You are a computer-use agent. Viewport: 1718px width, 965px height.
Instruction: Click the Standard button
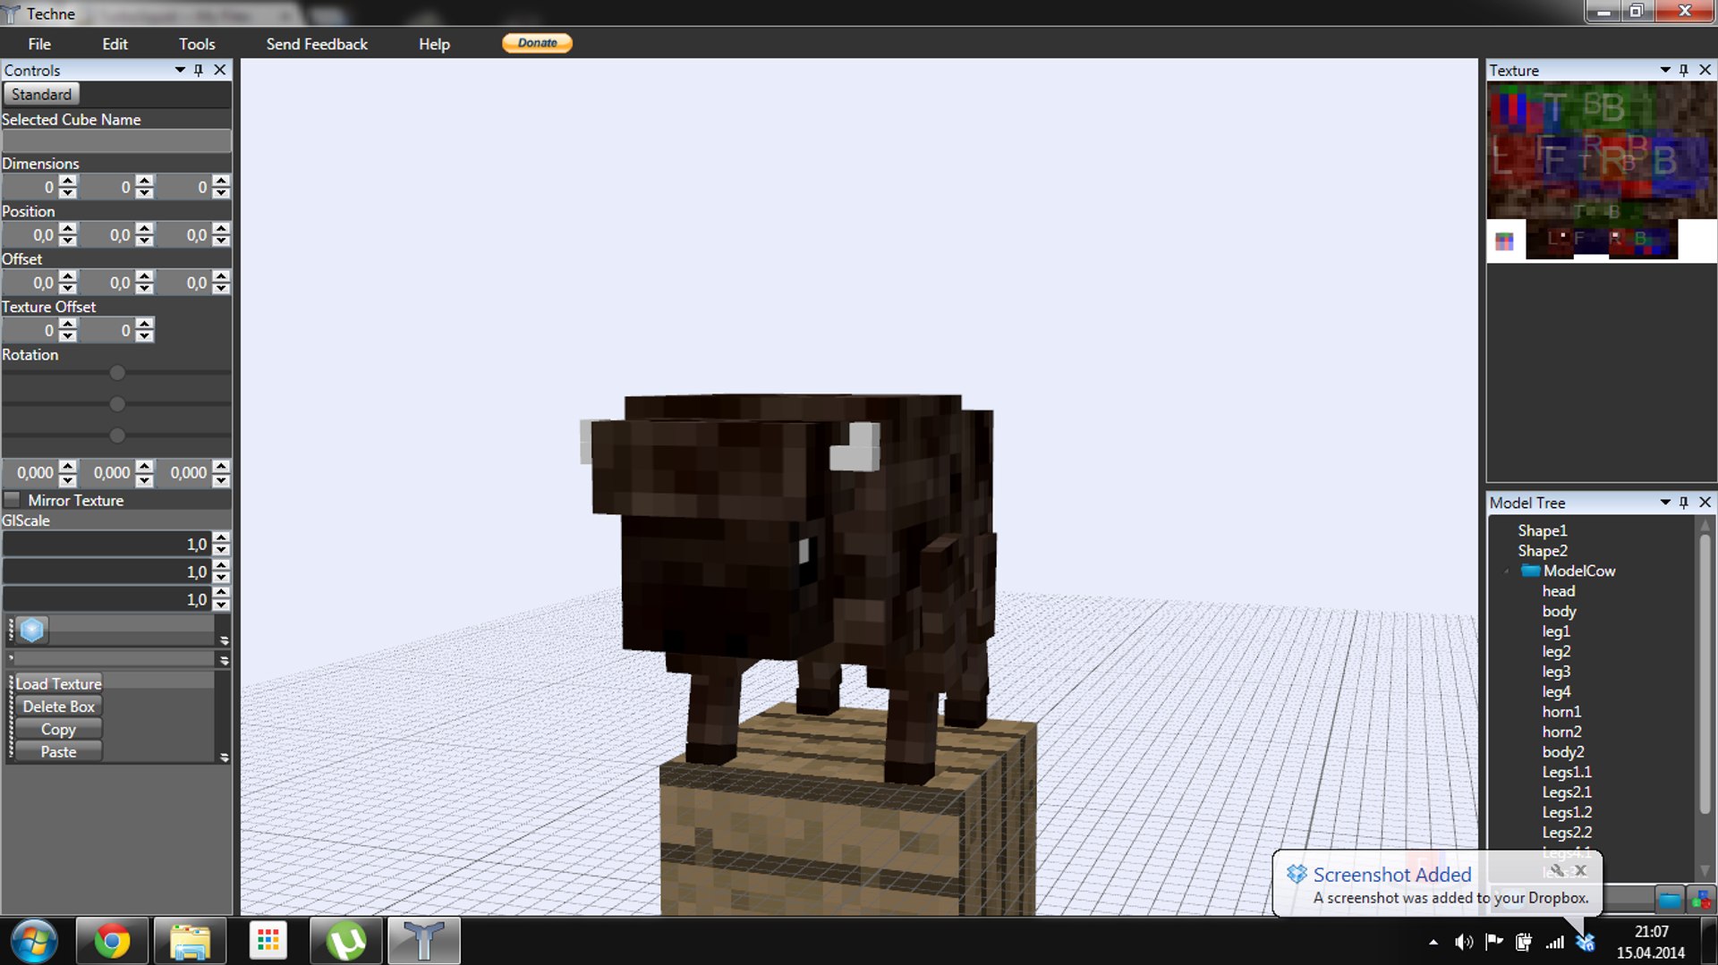(41, 94)
